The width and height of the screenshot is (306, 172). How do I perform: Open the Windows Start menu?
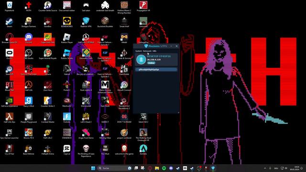point(93,168)
